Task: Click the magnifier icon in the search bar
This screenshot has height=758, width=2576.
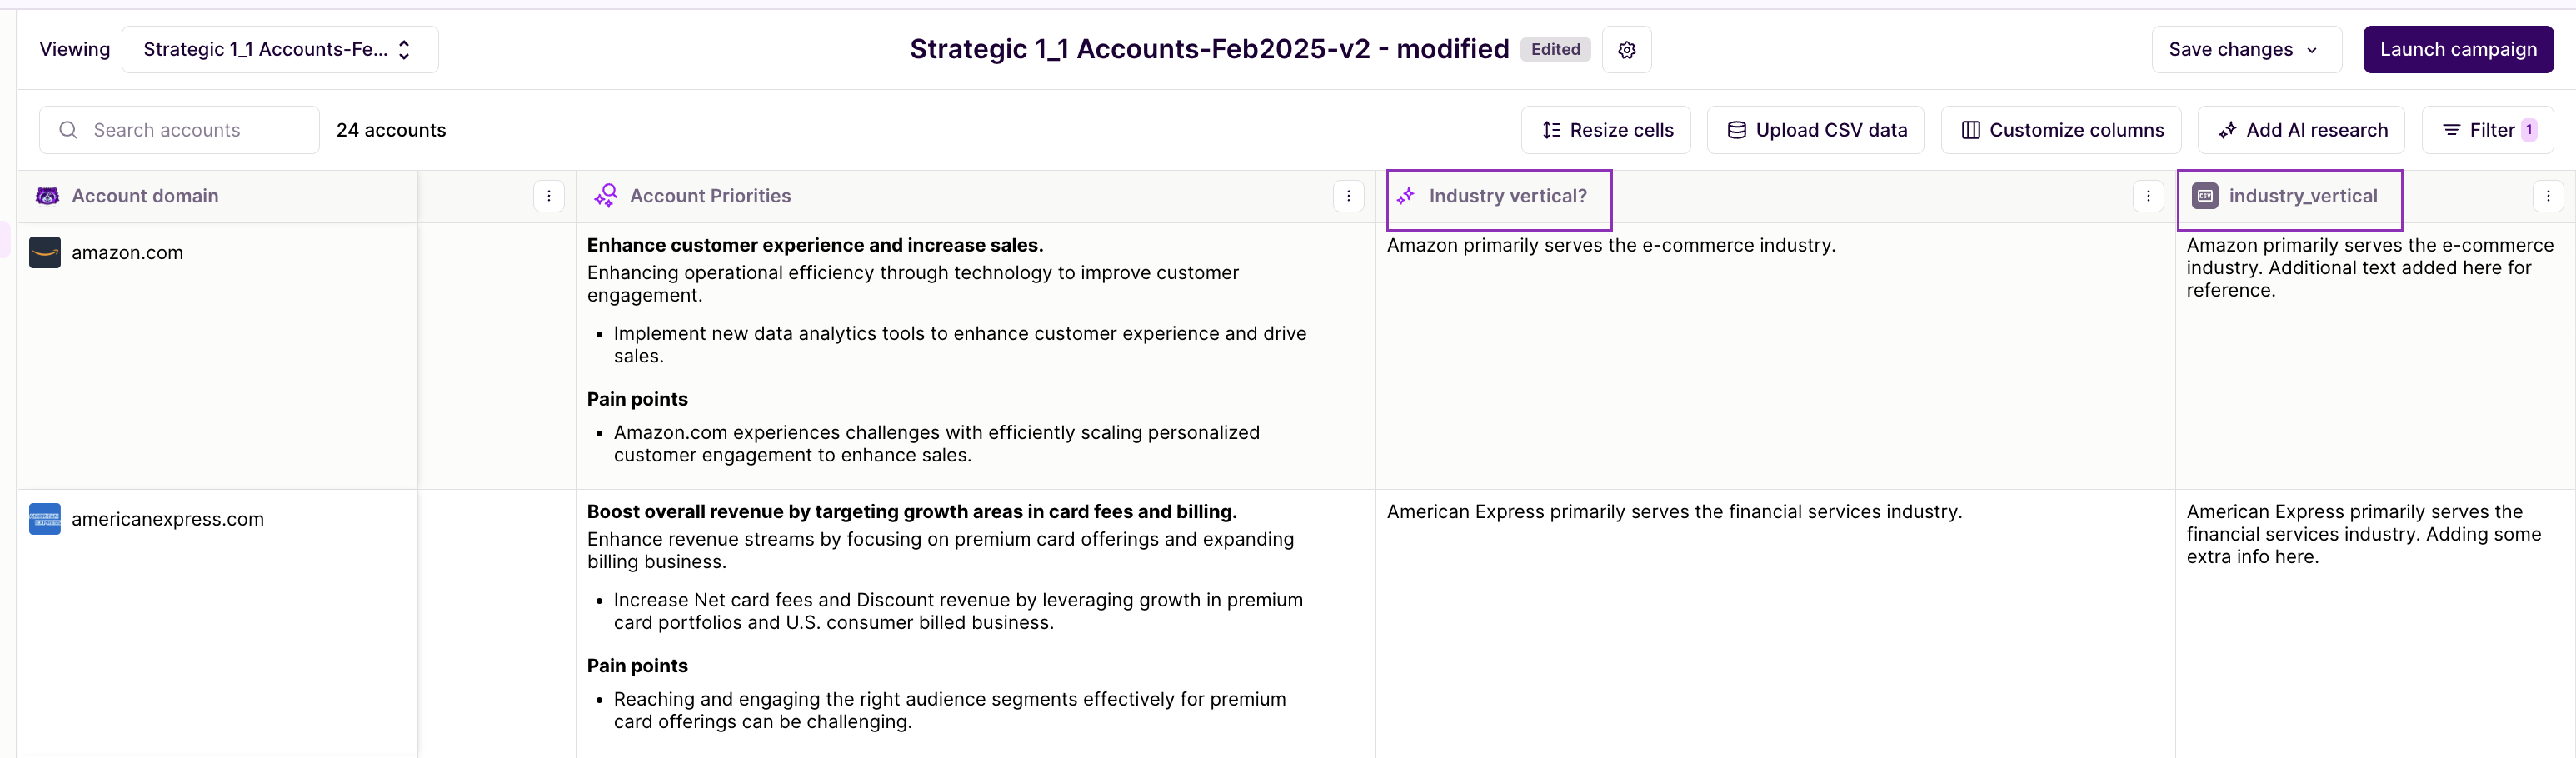Action: [x=67, y=130]
